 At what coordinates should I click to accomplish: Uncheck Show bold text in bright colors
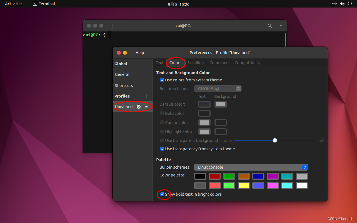[x=162, y=194]
